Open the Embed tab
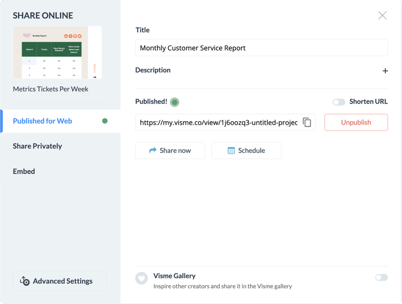The image size is (402, 304). point(24,171)
